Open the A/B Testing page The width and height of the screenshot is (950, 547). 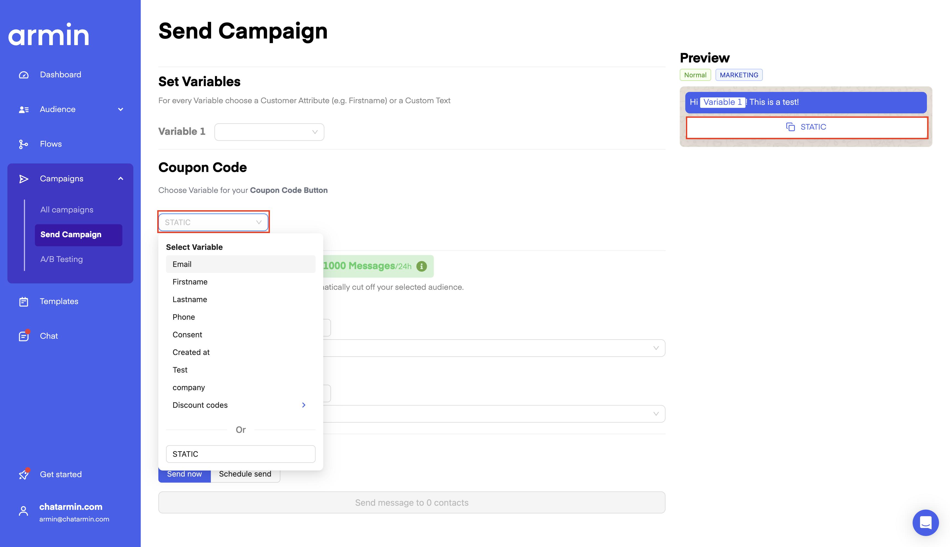(x=62, y=259)
